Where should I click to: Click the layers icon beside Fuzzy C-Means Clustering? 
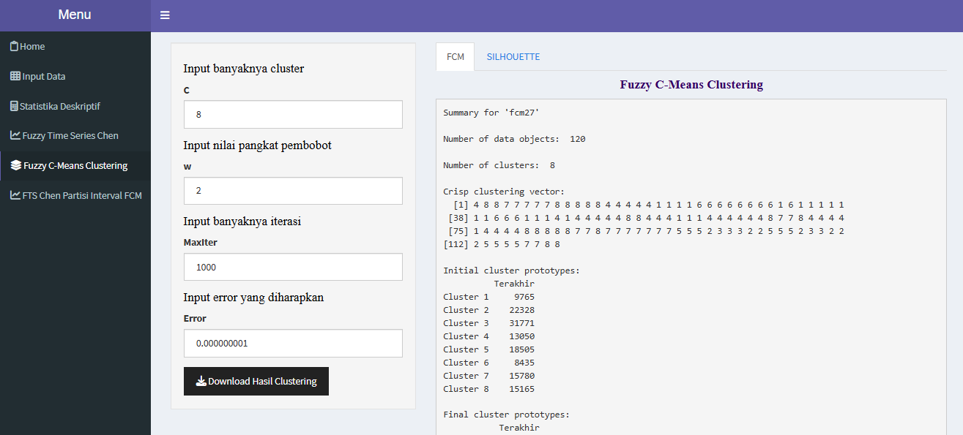pos(16,165)
